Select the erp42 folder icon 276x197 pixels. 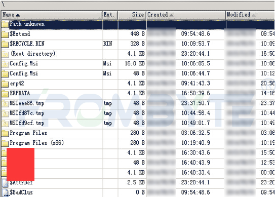coord(5,84)
